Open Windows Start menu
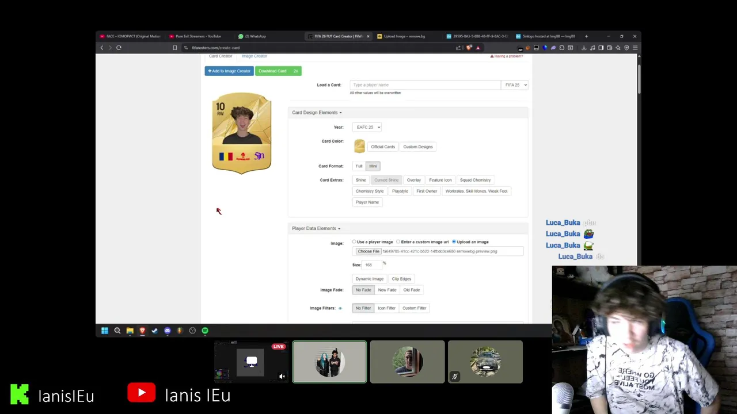 point(105,331)
